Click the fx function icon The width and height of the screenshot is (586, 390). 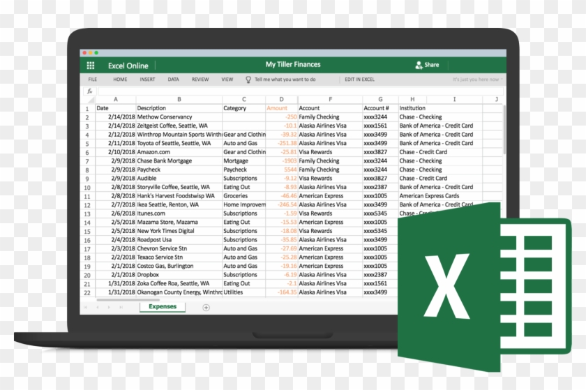point(90,91)
